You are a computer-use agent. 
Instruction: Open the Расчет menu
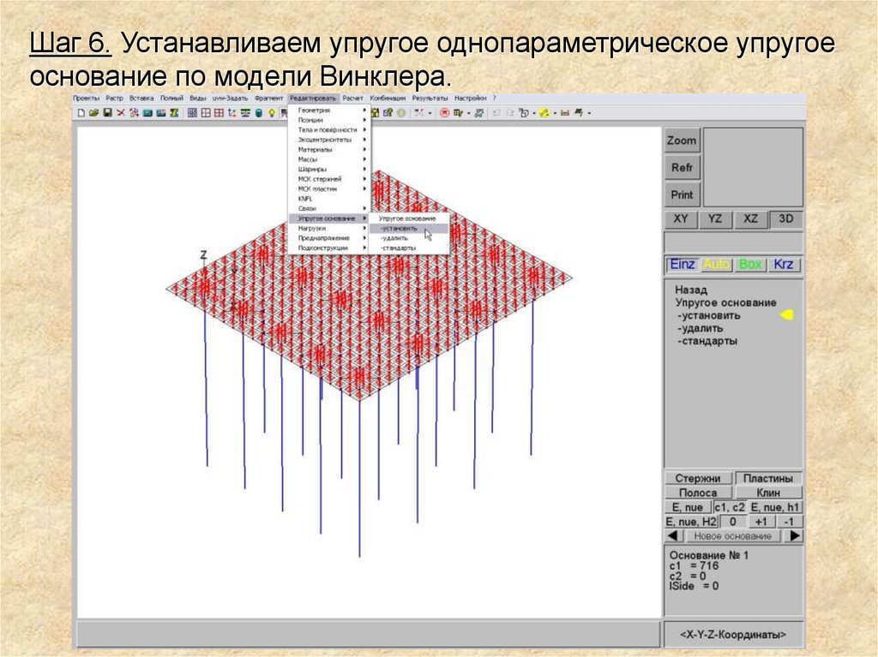click(352, 98)
